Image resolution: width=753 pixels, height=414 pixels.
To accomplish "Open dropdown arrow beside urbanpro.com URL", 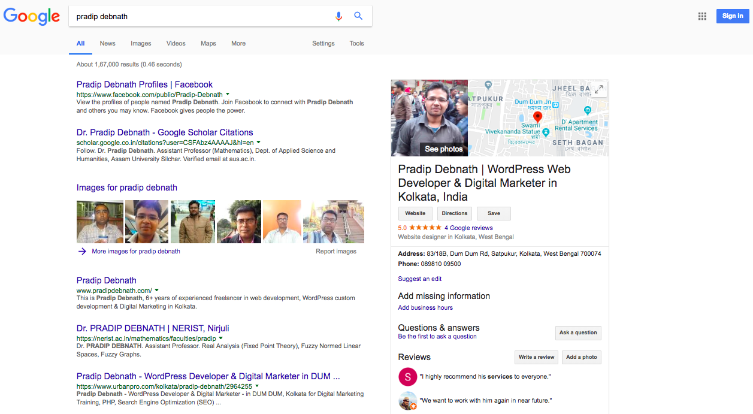I will [257, 386].
